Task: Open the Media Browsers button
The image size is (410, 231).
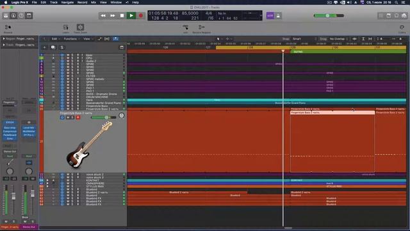Action: pos(404,15)
